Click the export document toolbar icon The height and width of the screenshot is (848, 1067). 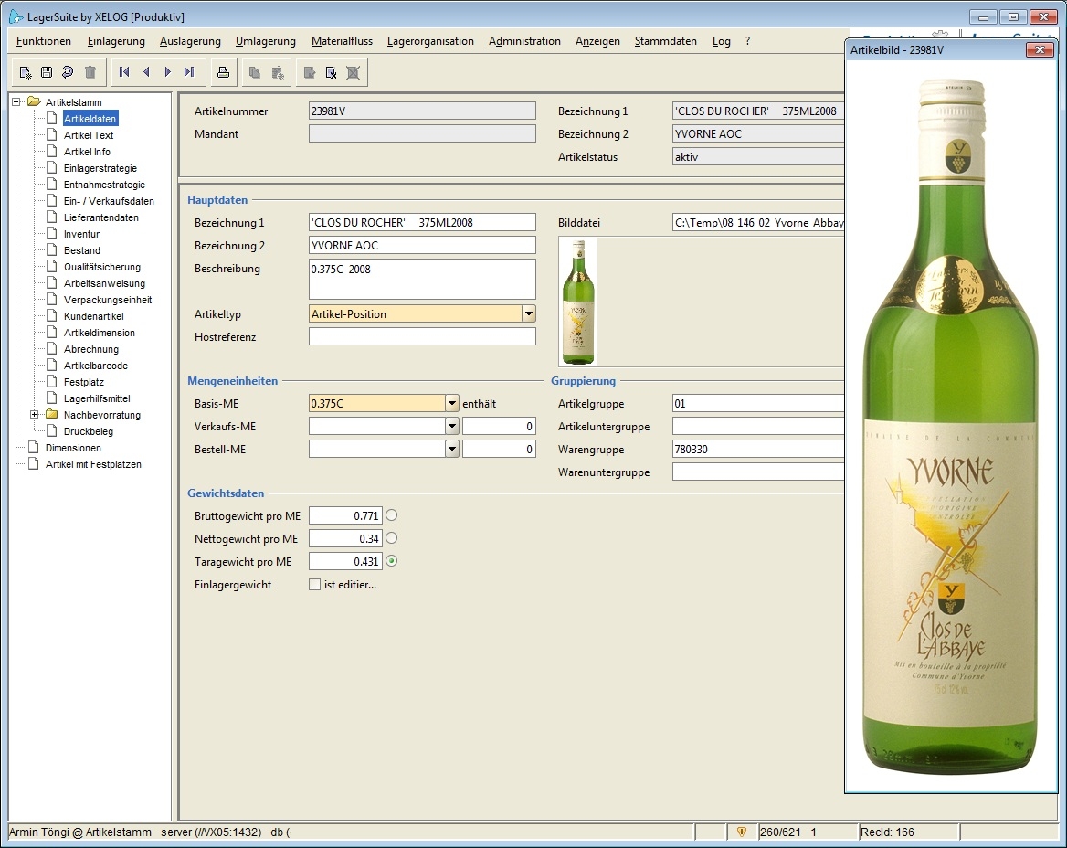click(310, 72)
